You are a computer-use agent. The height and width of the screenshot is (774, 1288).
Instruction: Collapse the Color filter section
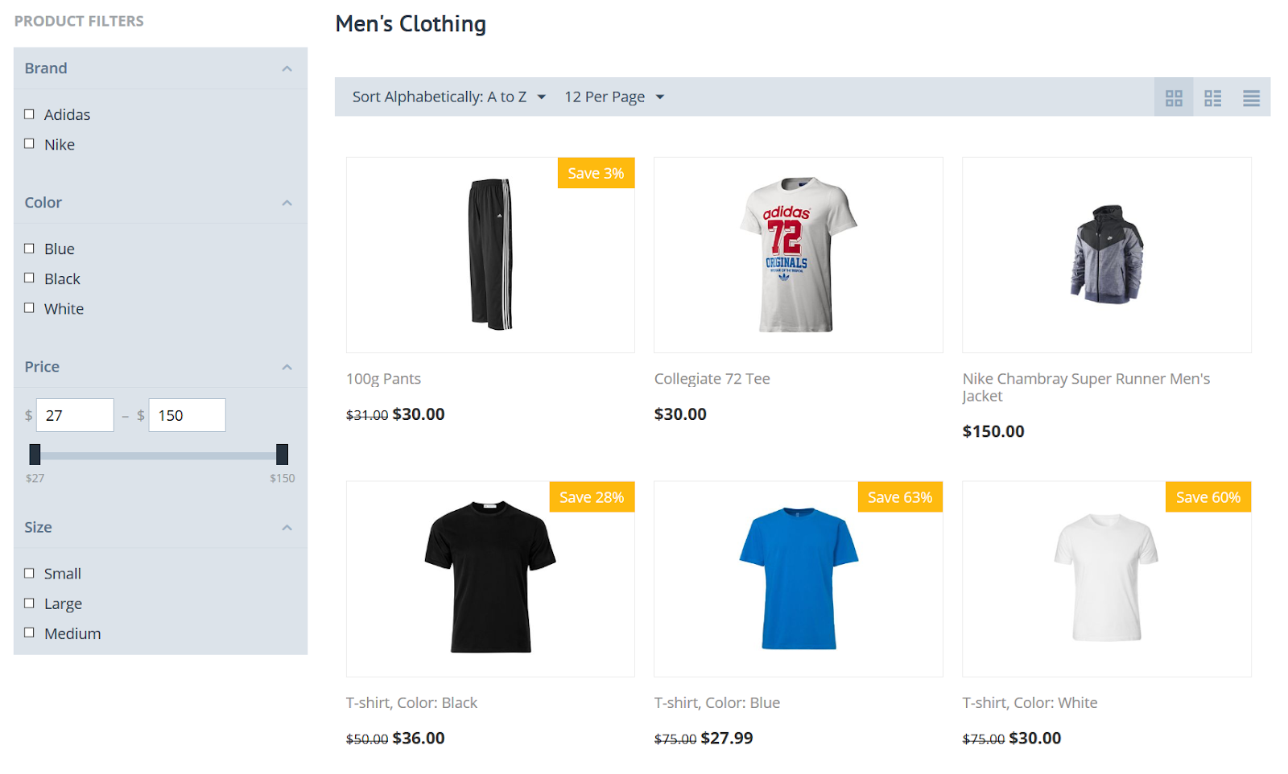coord(287,204)
